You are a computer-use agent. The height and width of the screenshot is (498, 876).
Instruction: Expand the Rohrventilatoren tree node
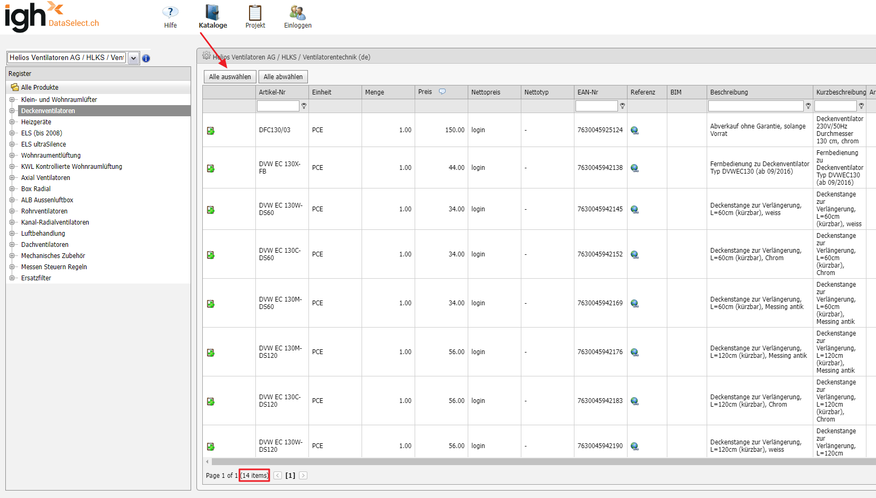pos(12,211)
